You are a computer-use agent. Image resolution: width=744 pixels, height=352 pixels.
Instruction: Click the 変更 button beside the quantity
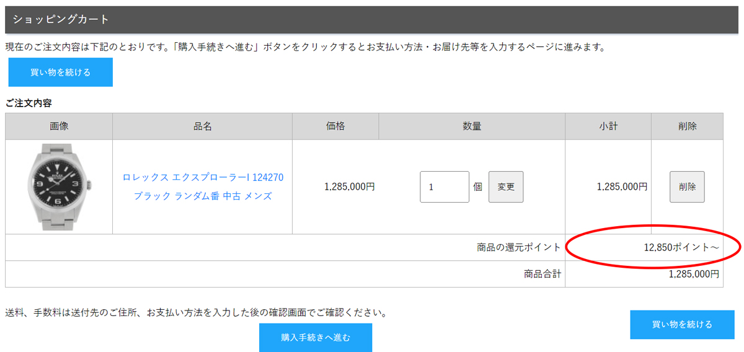[x=505, y=187]
